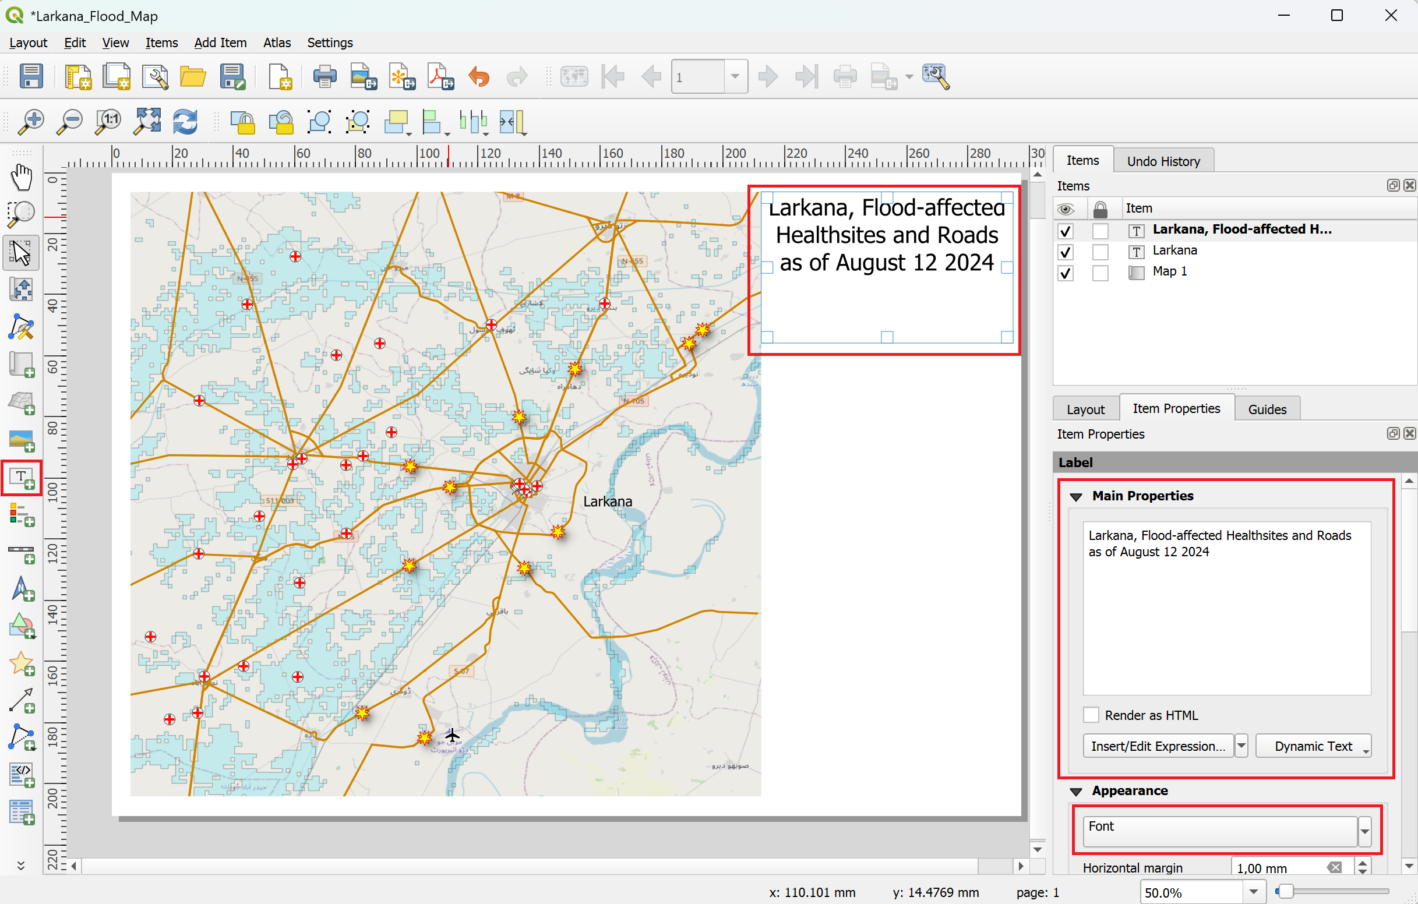
Task: Select the Add Scale Bar tool
Action: point(21,553)
